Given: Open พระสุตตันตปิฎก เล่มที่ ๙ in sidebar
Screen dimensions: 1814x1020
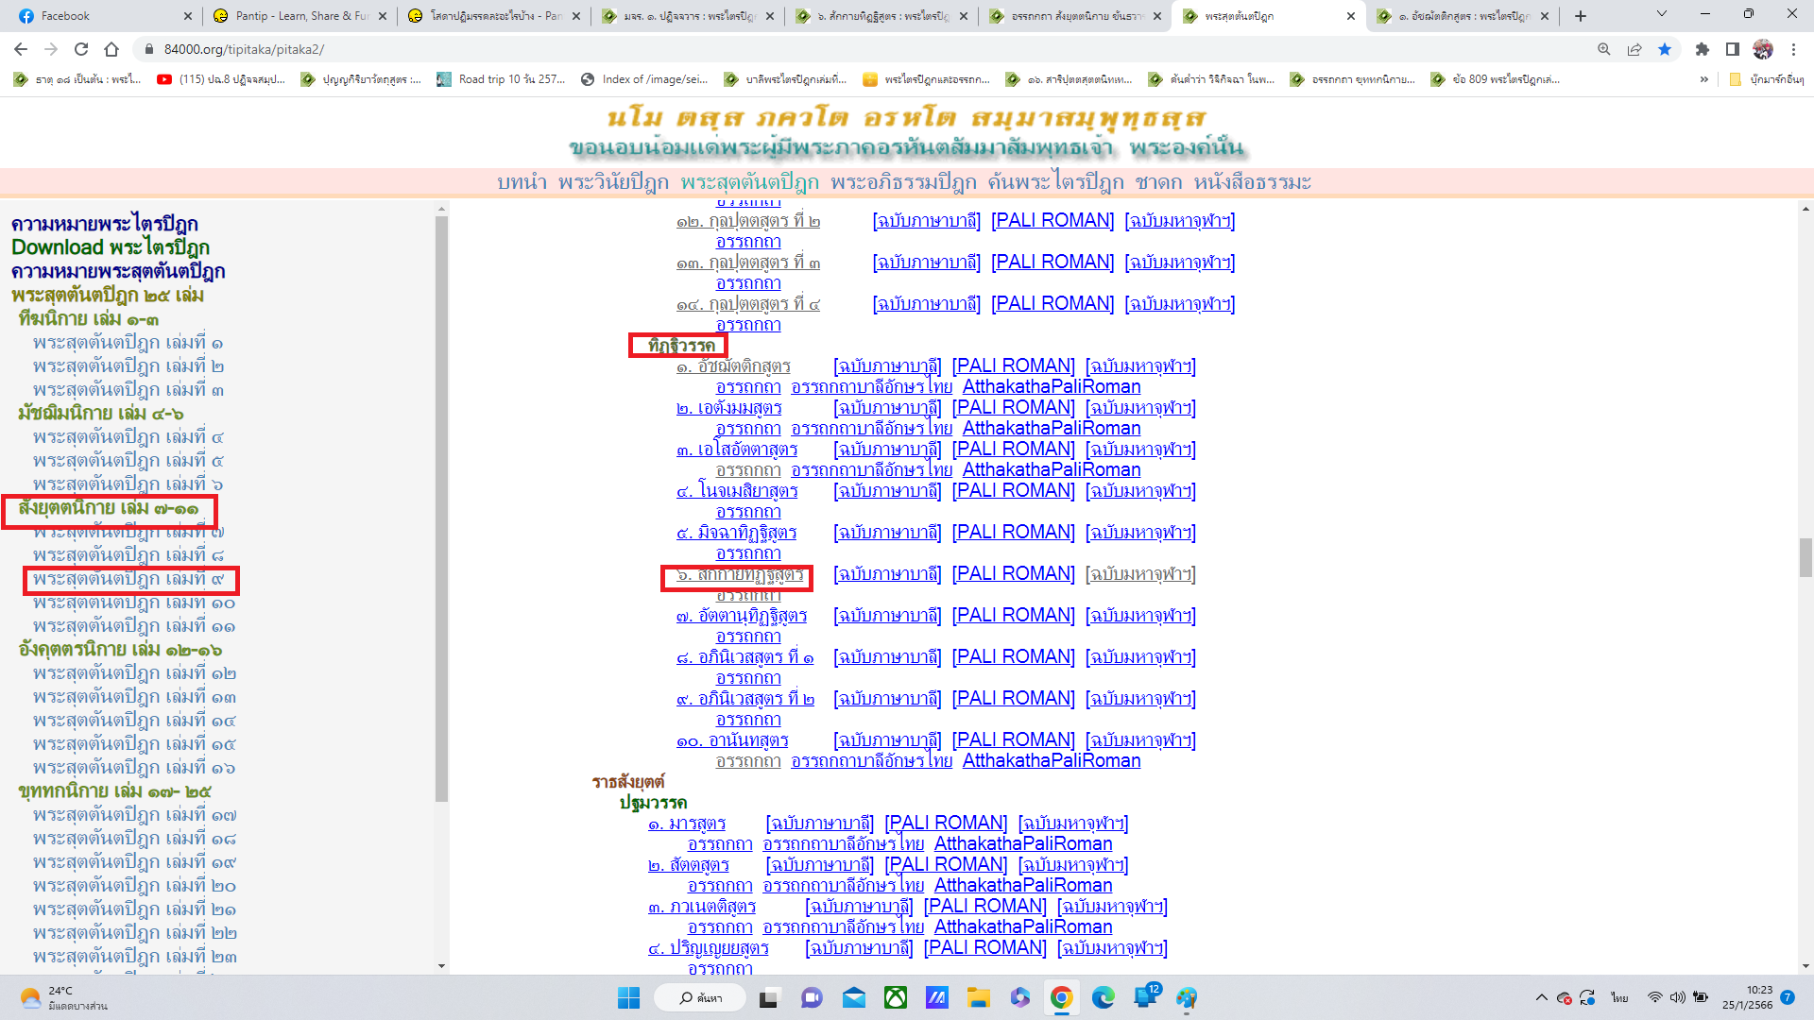Looking at the screenshot, I should click(x=128, y=579).
